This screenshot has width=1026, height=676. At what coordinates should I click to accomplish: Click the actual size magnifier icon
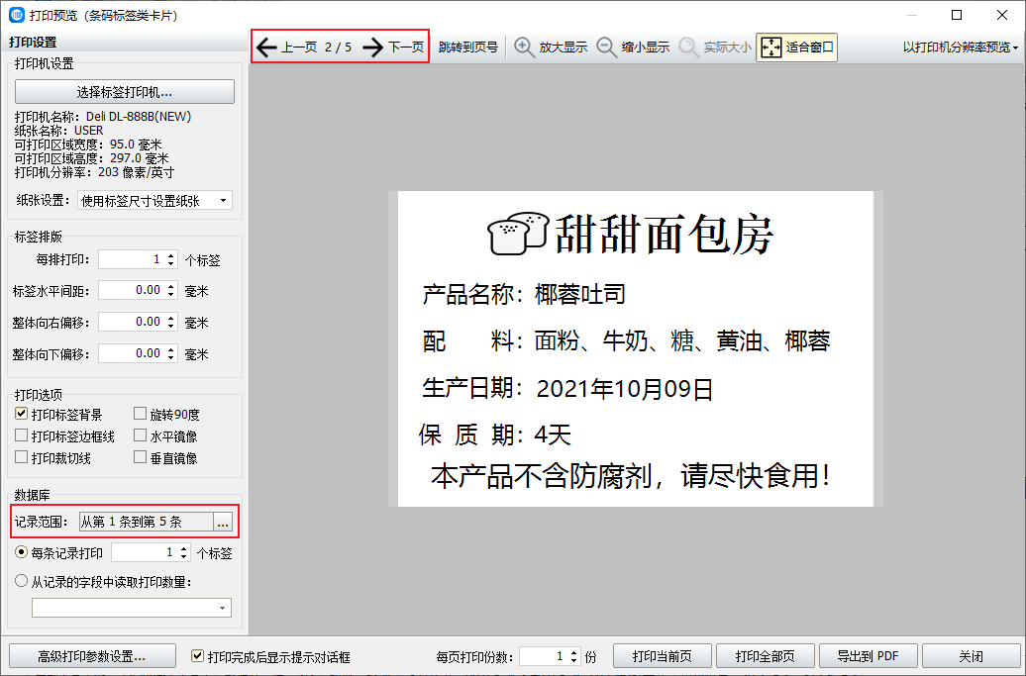689,48
